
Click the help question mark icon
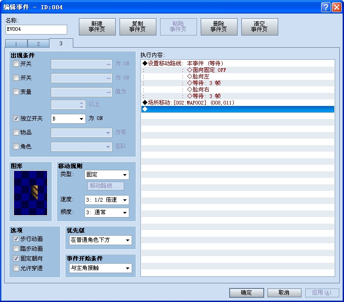click(x=326, y=7)
